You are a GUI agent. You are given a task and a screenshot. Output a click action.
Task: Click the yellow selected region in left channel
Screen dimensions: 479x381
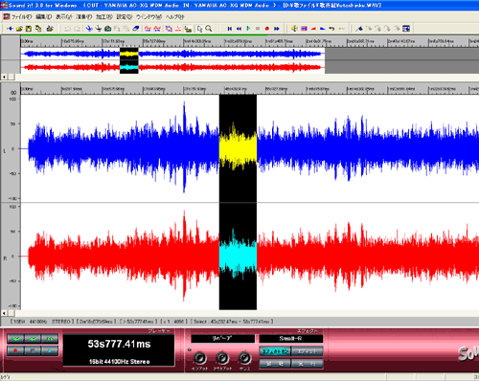(x=238, y=148)
